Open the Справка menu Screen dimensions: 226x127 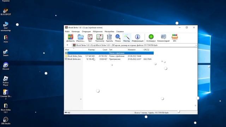(x=120, y=31)
